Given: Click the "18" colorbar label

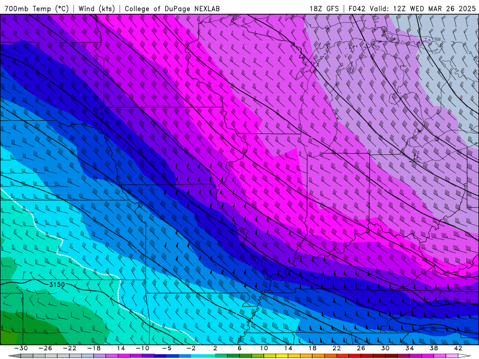Looking at the screenshot, I should 313,348.
